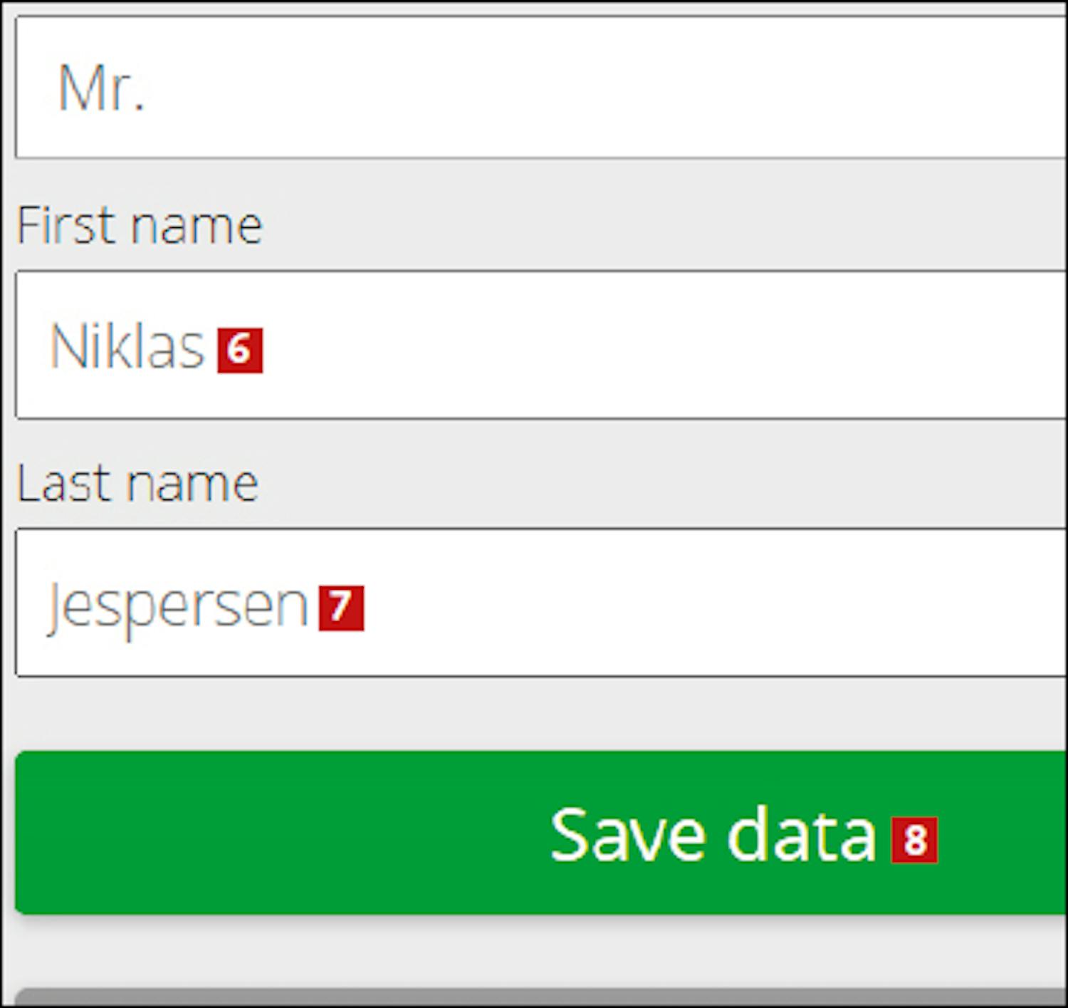Viewport: 1068px width, 1008px height.
Task: Click the "Last name" field label
Action: coord(137,483)
